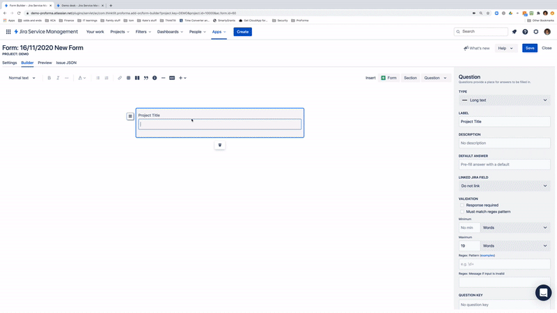The width and height of the screenshot is (557, 313).
Task: Open the chat support widget
Action: (543, 293)
